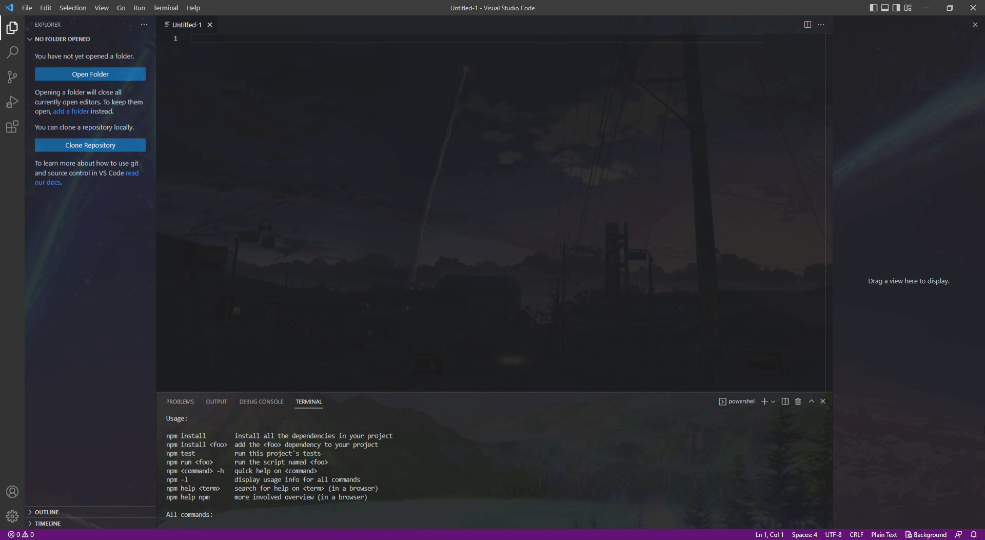Open the Terminal menu

[165, 8]
